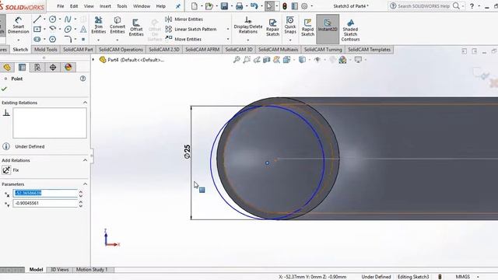The image size is (498, 280).
Task: Click the New document icon
Action: (195, 6)
